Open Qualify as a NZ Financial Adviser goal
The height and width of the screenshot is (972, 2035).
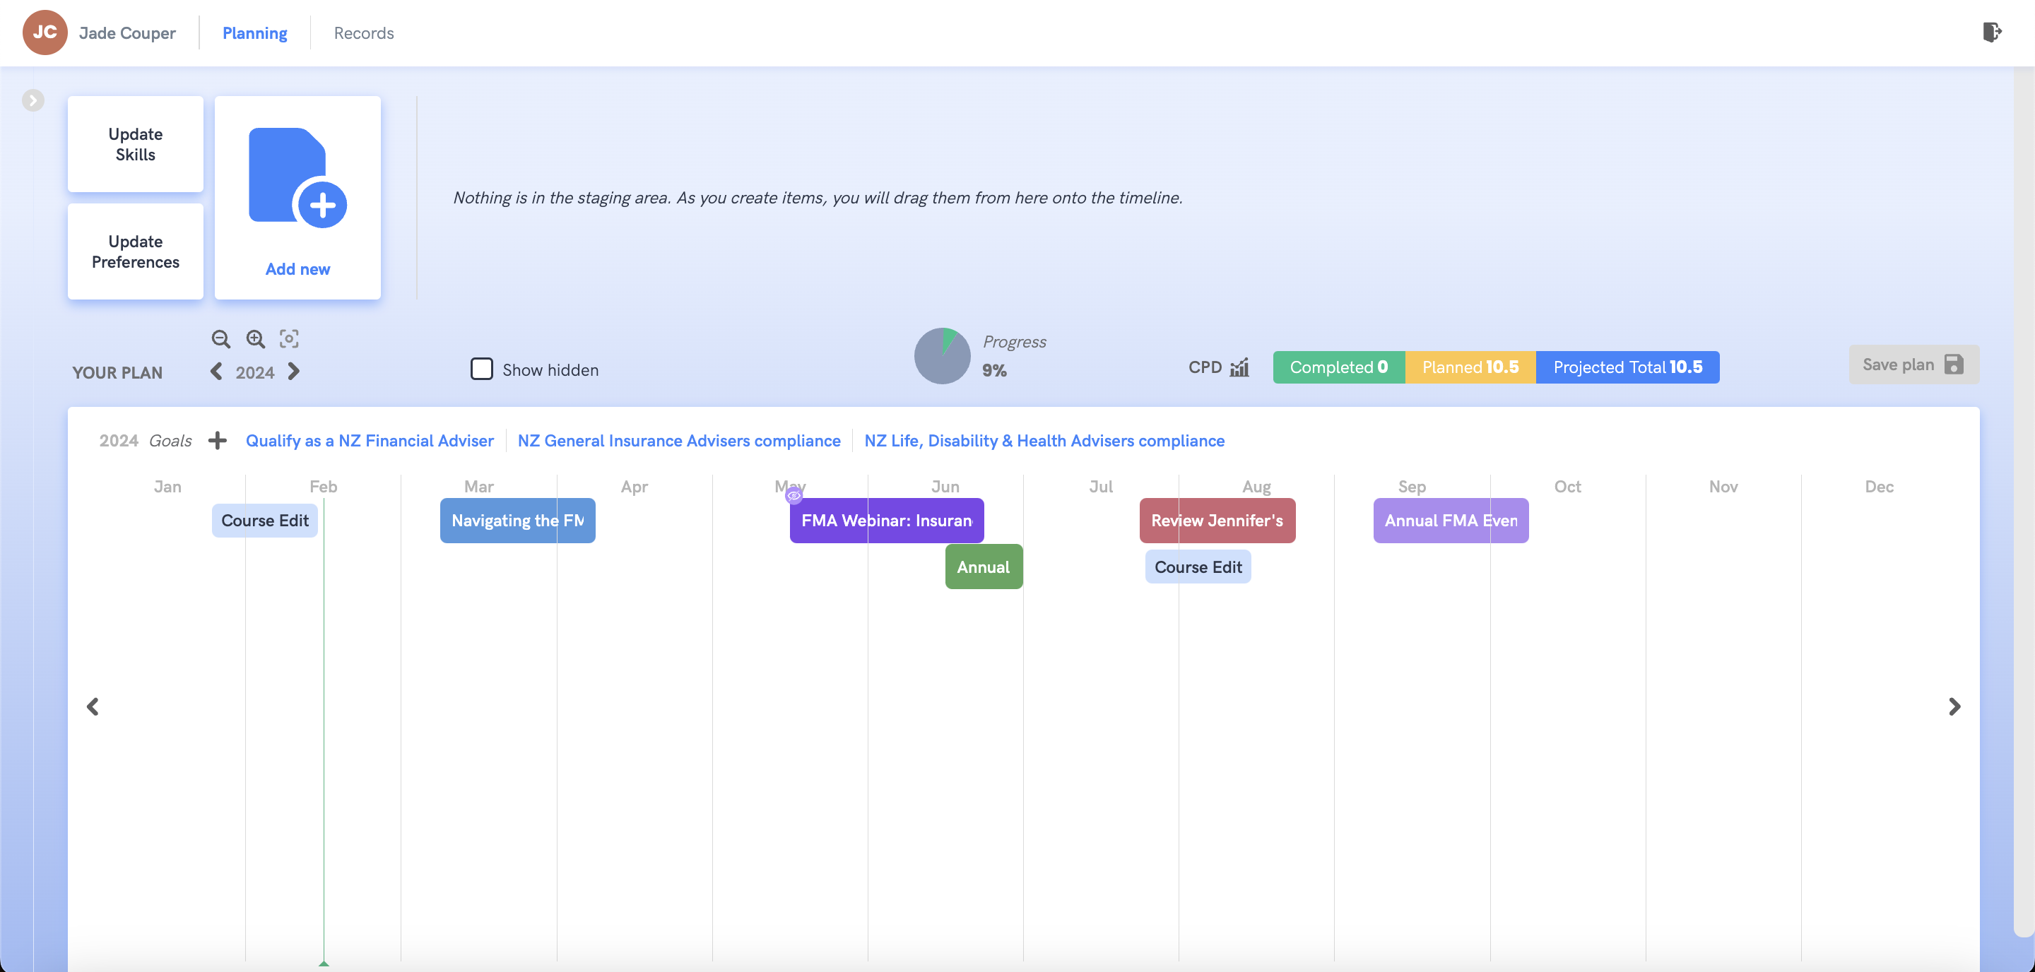tap(369, 440)
